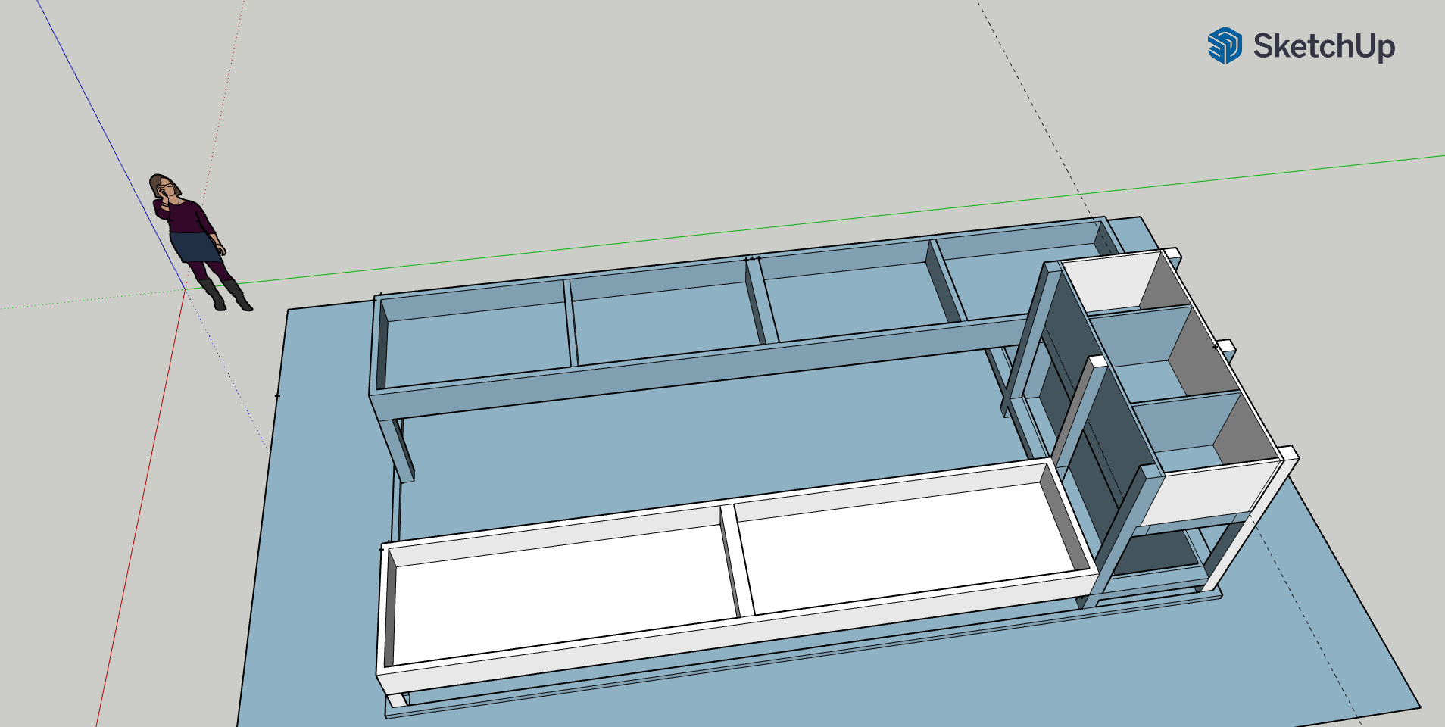The width and height of the screenshot is (1445, 727).
Task: Click the SketchUp wordmark text
Action: [1324, 46]
